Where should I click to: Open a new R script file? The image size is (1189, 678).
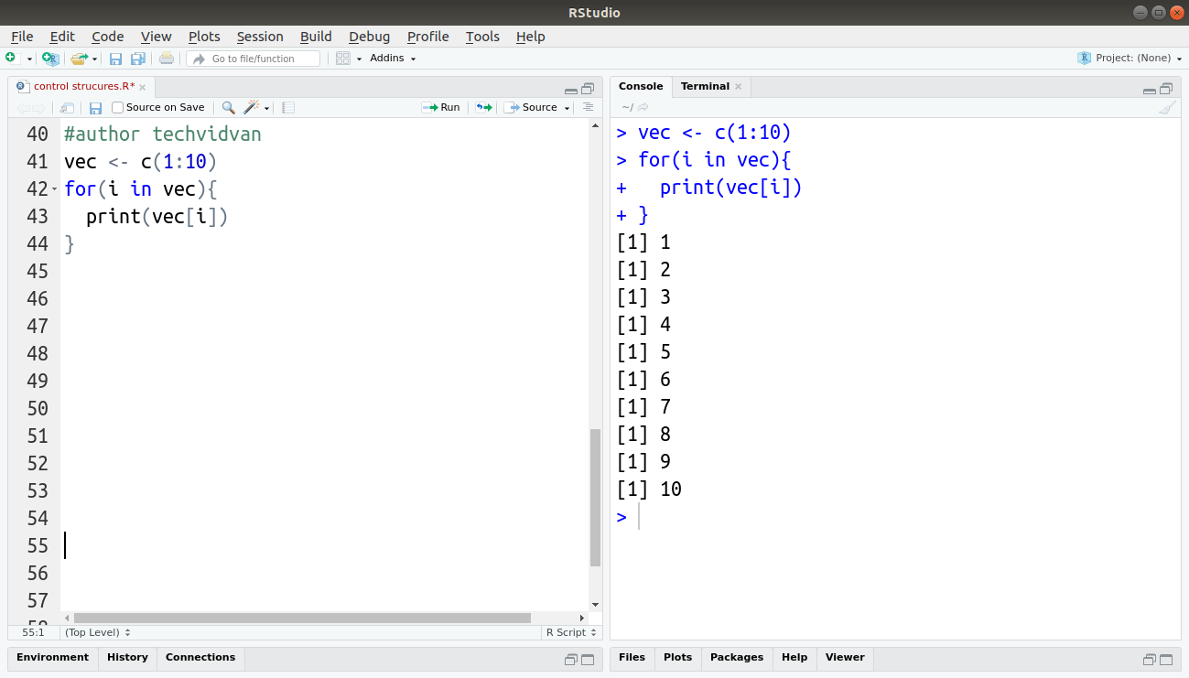pos(13,58)
